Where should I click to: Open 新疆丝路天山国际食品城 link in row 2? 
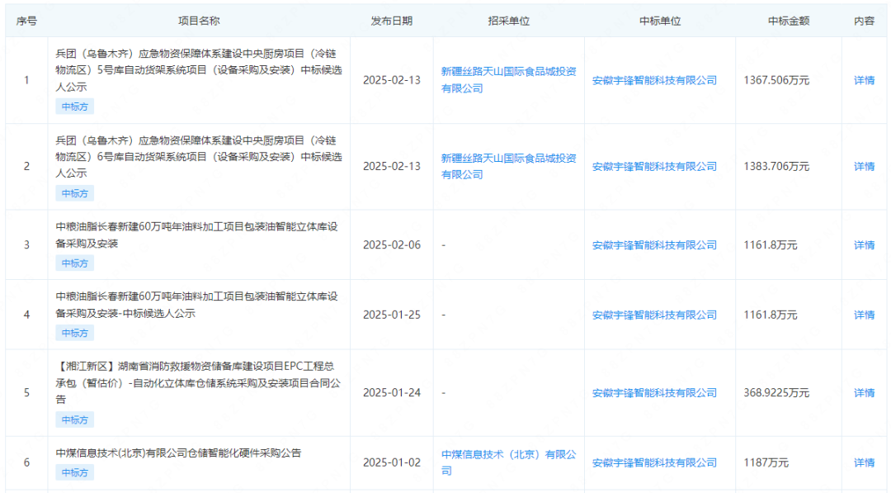(508, 167)
